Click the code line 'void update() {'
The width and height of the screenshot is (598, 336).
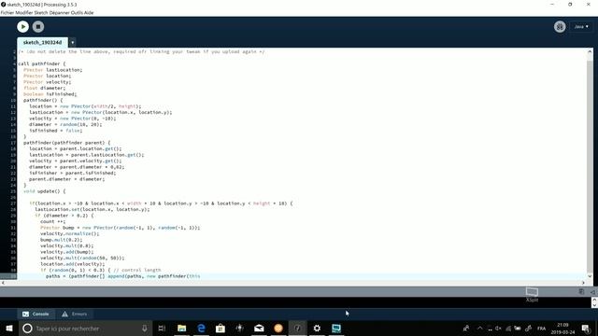(44, 191)
